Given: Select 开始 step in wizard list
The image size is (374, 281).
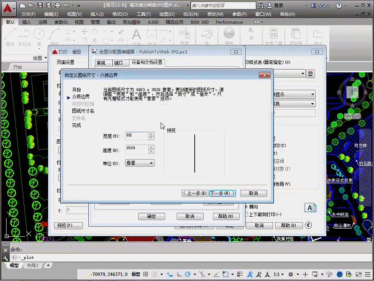Looking at the screenshot, I should pyautogui.click(x=76, y=90).
